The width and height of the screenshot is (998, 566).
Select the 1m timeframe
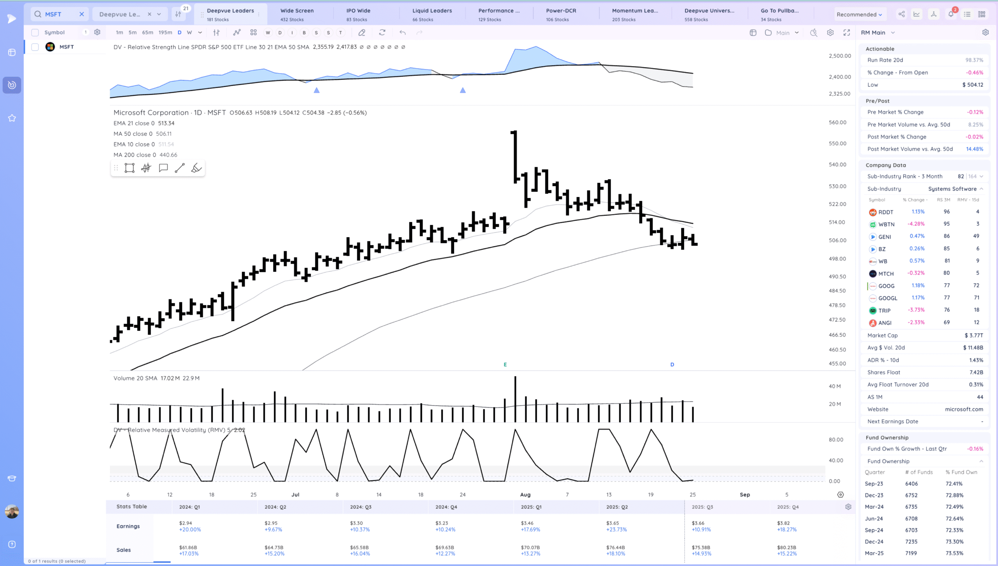tap(119, 33)
